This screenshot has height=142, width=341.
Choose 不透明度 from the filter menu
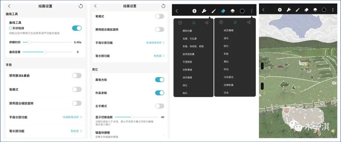point(187,62)
